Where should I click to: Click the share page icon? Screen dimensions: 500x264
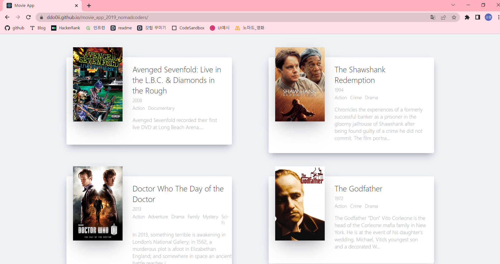pyautogui.click(x=444, y=17)
